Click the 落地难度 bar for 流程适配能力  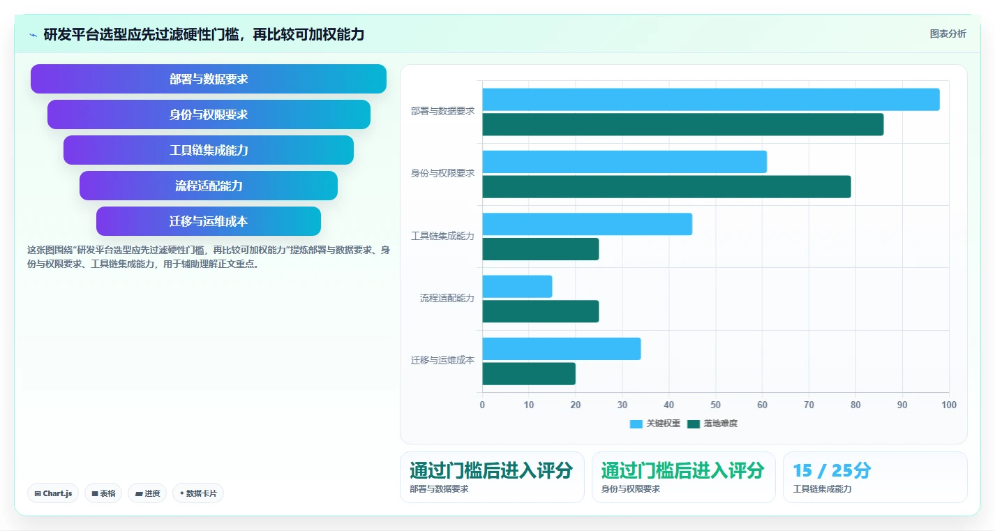[x=541, y=311]
